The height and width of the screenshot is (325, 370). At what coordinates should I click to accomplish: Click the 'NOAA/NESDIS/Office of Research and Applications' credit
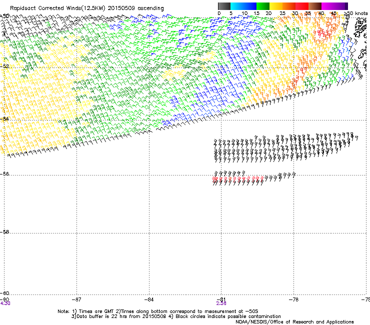294,322
